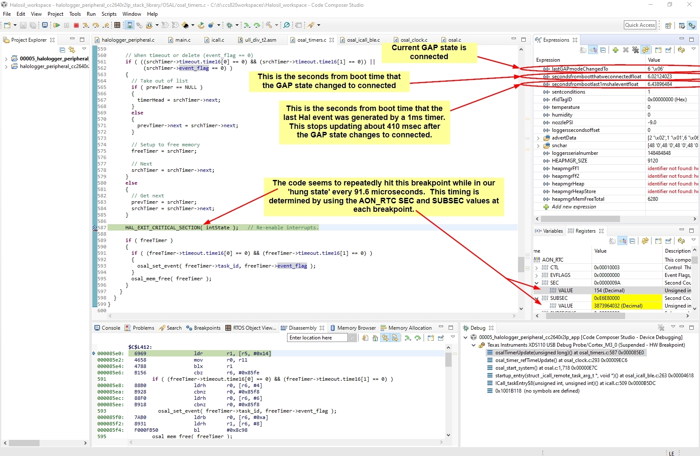The width and height of the screenshot is (700, 456).
Task: Click Pin to Debug Context in Expressions
Action: pos(668,50)
